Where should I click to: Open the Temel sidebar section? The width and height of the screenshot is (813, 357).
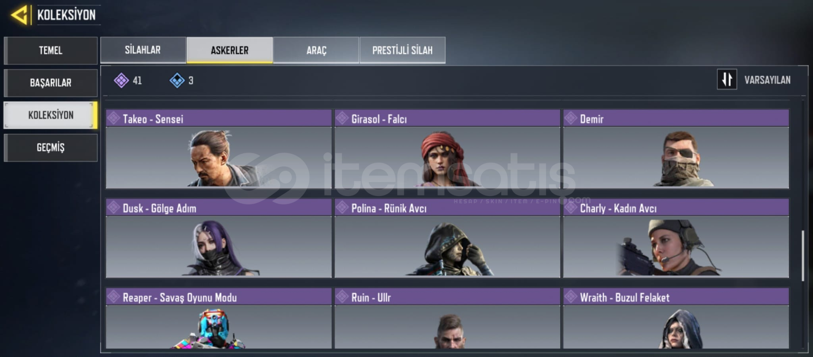click(x=51, y=50)
